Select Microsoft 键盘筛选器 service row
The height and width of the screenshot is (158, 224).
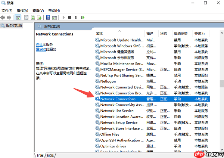(x=152, y=52)
